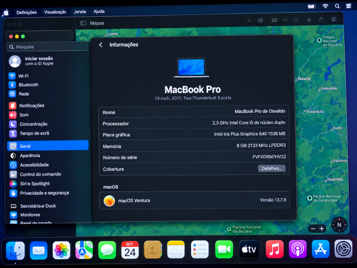Toggle the Maps sidebar icon
The height and width of the screenshot is (268, 357).
pos(83,23)
